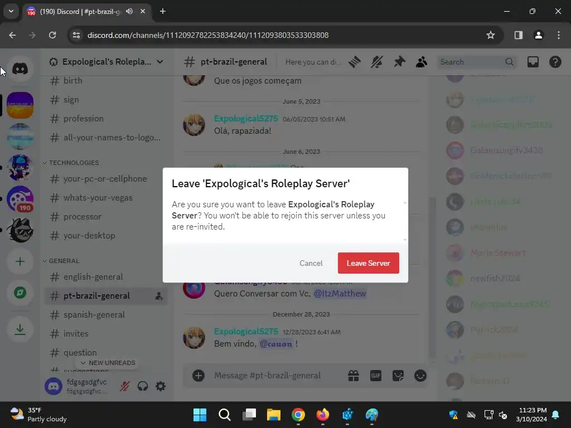Image resolution: width=571 pixels, height=428 pixels.
Task: Open Chrome three-dot menu
Action: (x=559, y=35)
